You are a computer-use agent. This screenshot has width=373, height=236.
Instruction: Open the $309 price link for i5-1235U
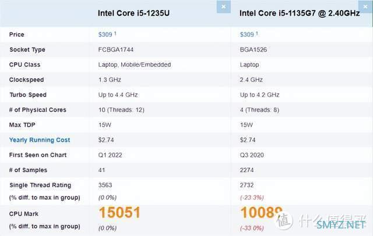[105, 35]
